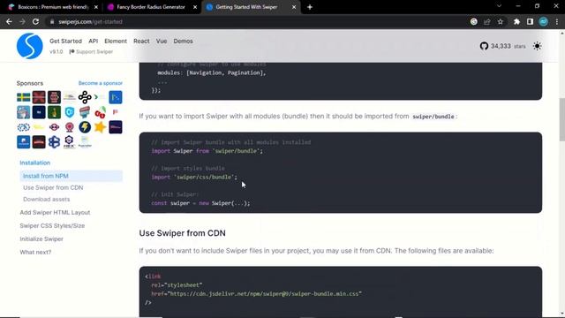
Task: Open the Chrome profile avatar
Action: tap(544, 21)
